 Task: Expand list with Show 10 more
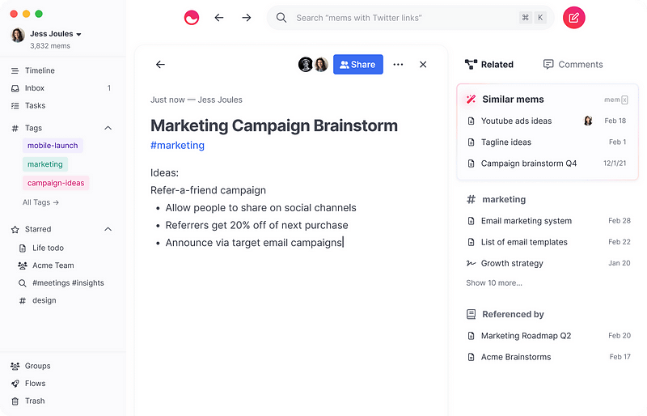coord(494,283)
